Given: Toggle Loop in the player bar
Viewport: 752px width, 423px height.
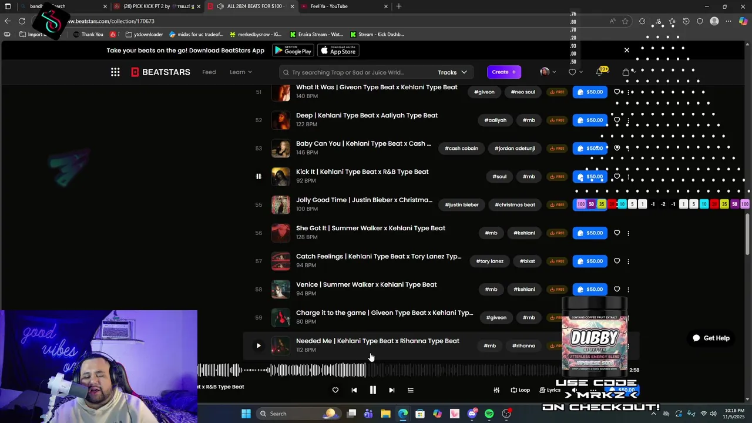Looking at the screenshot, I should [x=520, y=390].
